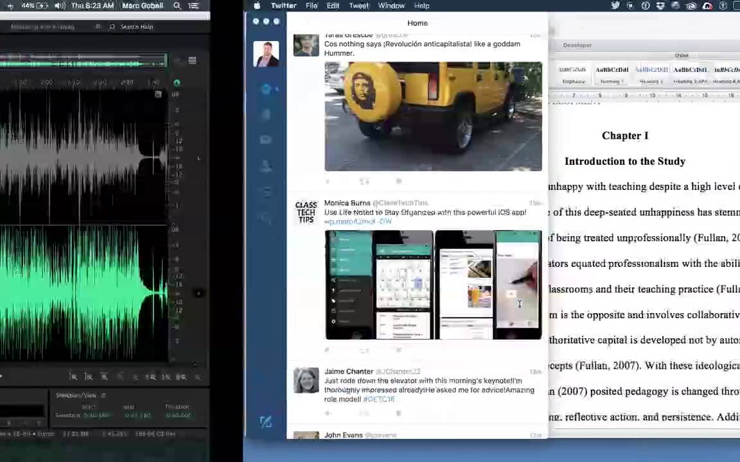Click 2:00 mark on Audition time ruler
This screenshot has height=462, width=740.
tap(47, 82)
